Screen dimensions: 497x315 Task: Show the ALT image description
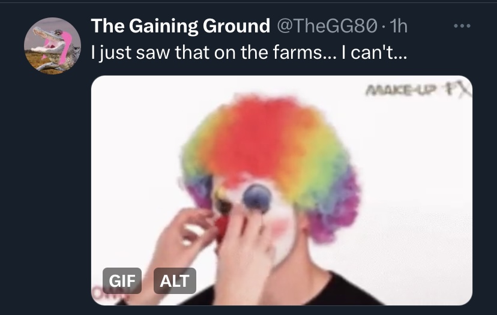[175, 280]
